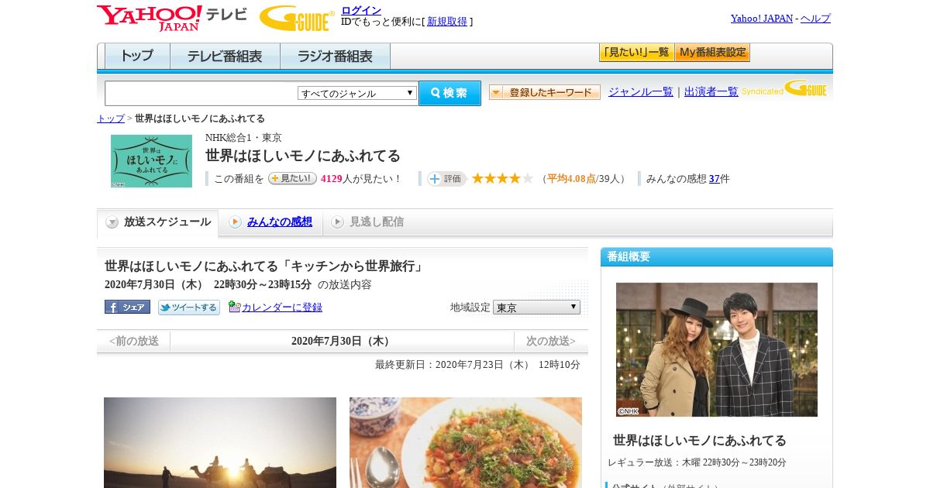Screen dimensions: 930x488
Task: Go to <前の放送 previous broadcast
Action: point(134,341)
